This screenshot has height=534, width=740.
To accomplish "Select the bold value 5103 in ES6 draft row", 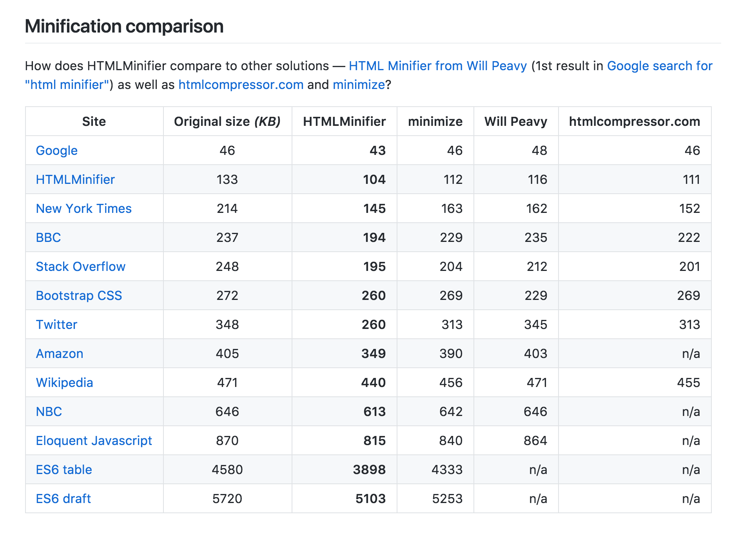I will (371, 499).
